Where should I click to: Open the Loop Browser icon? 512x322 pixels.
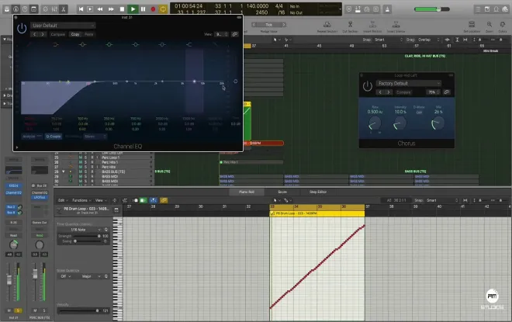pyautogui.click(x=496, y=9)
